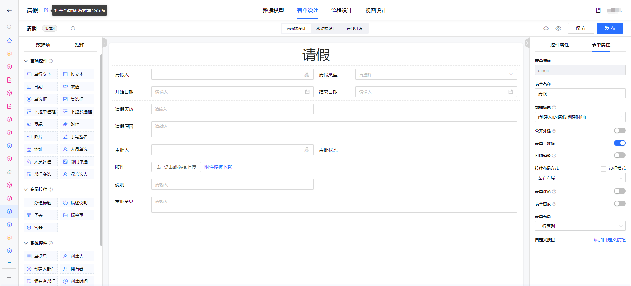631x286 pixels.
Task: Collapse the 系统控件 section
Action: (x=26, y=243)
